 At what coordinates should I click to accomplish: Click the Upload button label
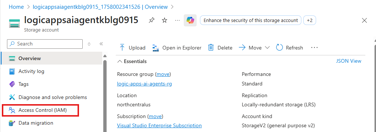click(137, 48)
